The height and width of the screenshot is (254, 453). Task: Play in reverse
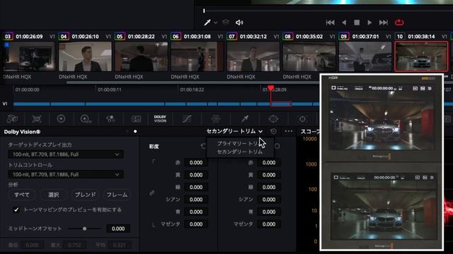pos(344,23)
